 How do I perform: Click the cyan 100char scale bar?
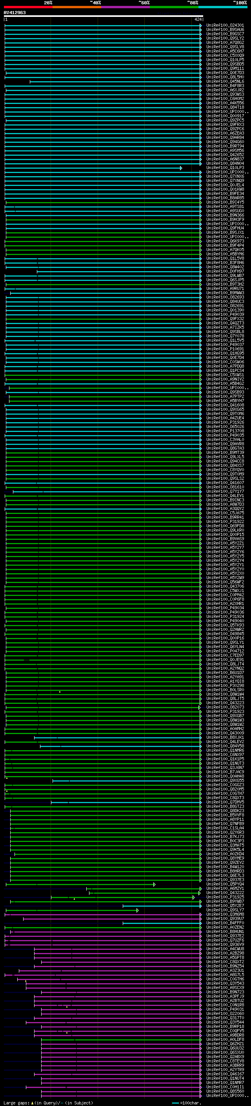pyautogui.click(x=175, y=1103)
